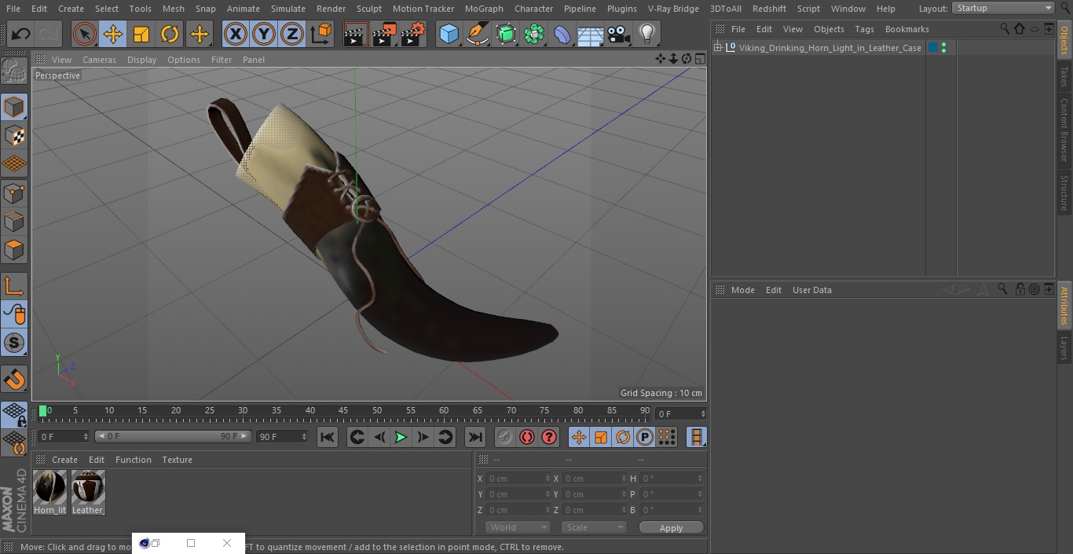
Task: Toggle Z axis lock
Action: (x=292, y=34)
